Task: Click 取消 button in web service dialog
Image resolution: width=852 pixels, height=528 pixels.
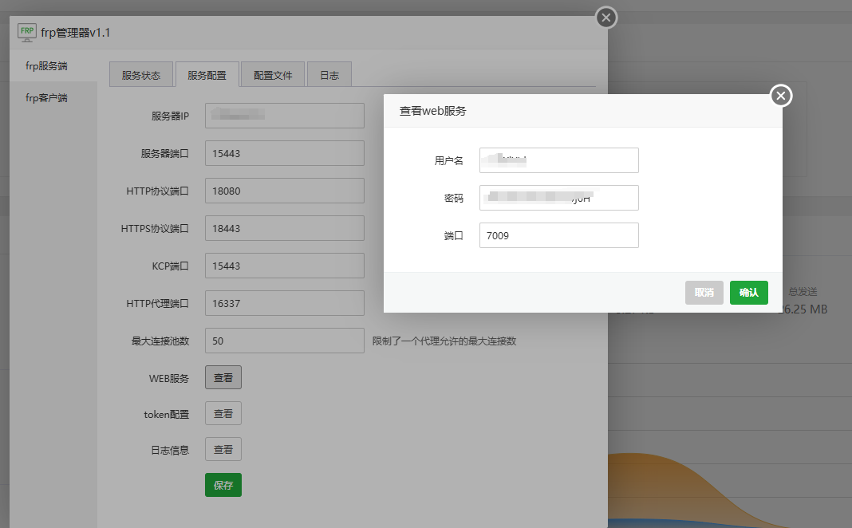Action: coord(704,293)
